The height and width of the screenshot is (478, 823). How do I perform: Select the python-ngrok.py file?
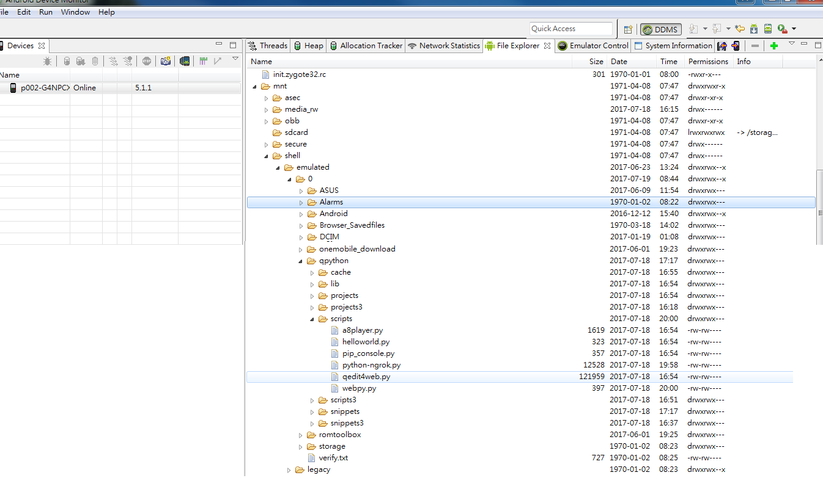[371, 365]
